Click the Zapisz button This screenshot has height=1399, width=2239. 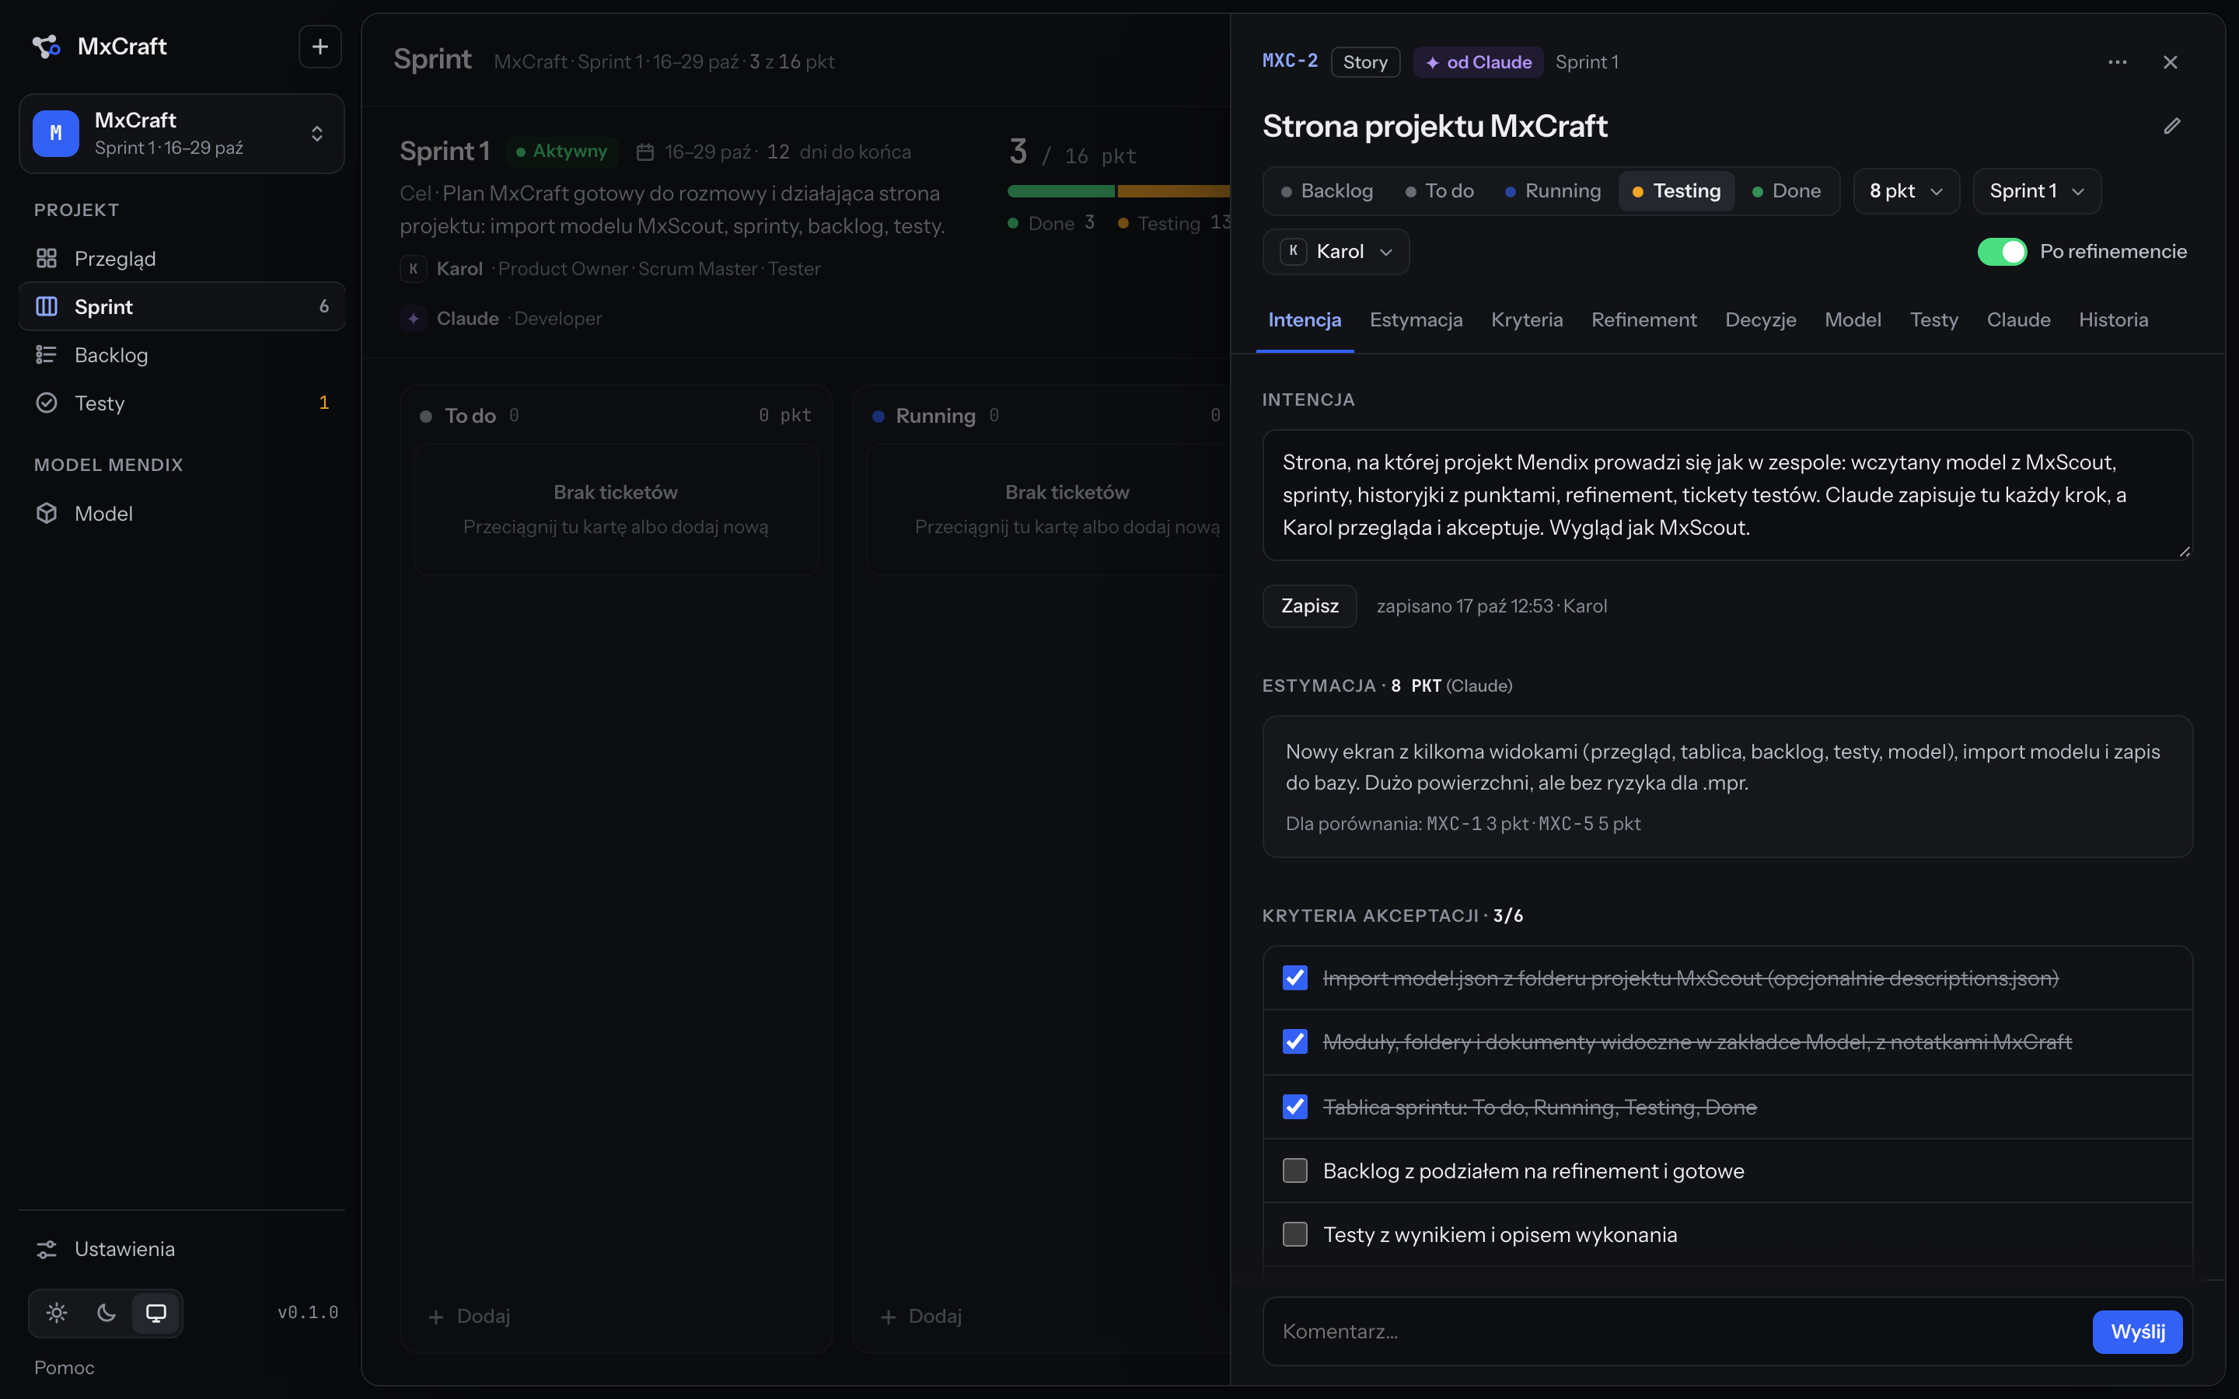[1309, 606]
